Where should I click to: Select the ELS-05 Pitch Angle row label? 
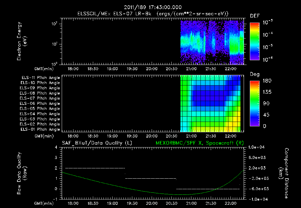[40, 109]
